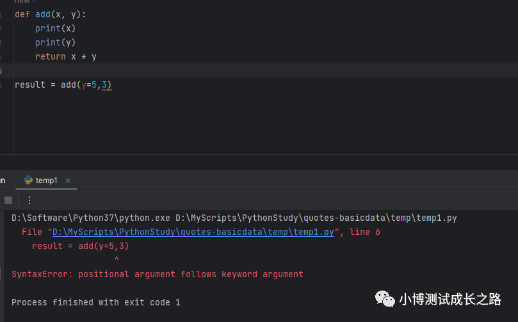
Task: Click the WeChat logo in the watermark
Action: tap(385, 299)
